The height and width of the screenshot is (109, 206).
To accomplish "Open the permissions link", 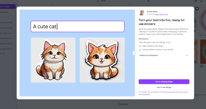I will (146, 94).
